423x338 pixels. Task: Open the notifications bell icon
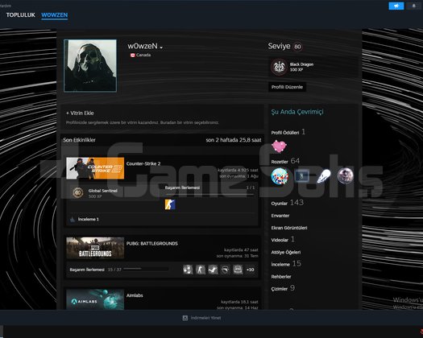[414, 6]
